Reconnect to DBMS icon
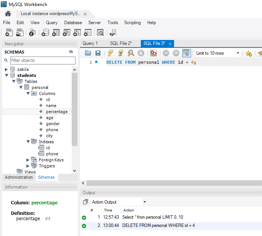The width and height of the screenshot is (262, 236). point(113,32)
